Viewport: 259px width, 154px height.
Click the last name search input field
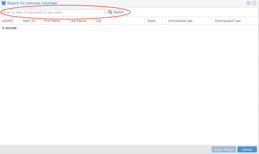[x=53, y=12]
